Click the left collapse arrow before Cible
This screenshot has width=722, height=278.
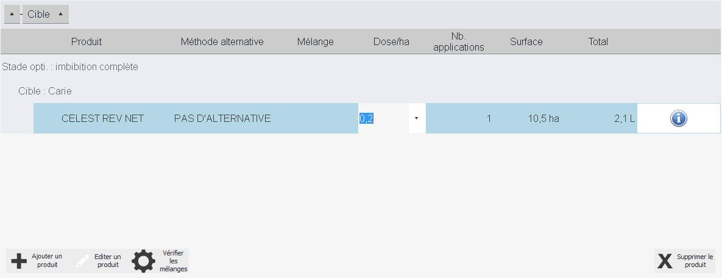tap(12, 14)
